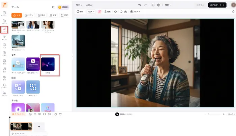
Task: Open the 16:9 aspect ratio dropdown
Action: tap(79, 5)
